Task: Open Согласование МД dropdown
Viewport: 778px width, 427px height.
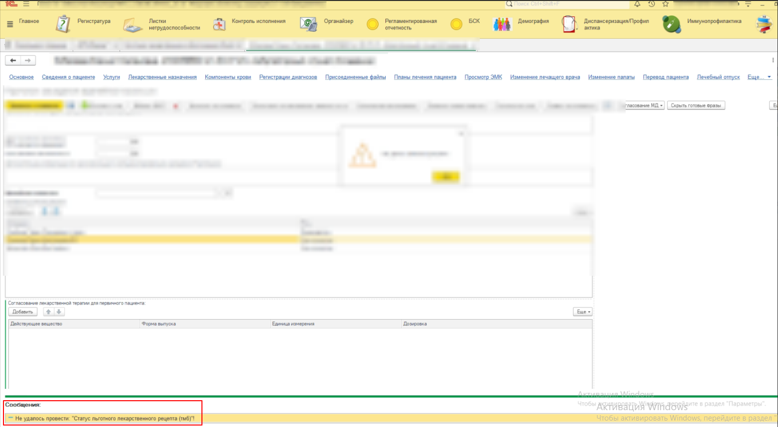Action: (643, 106)
